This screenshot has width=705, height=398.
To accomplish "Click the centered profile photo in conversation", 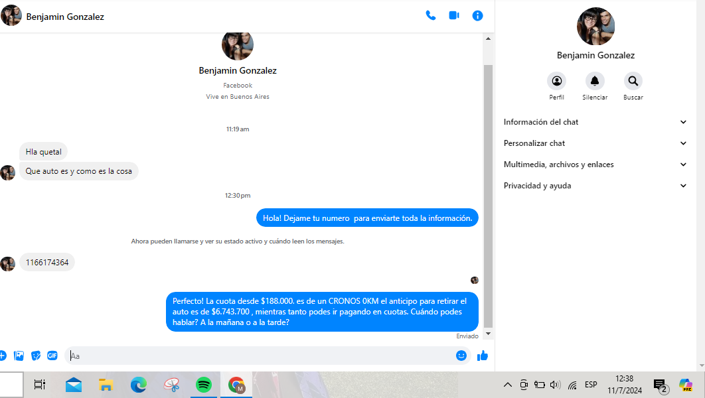I will (238, 45).
